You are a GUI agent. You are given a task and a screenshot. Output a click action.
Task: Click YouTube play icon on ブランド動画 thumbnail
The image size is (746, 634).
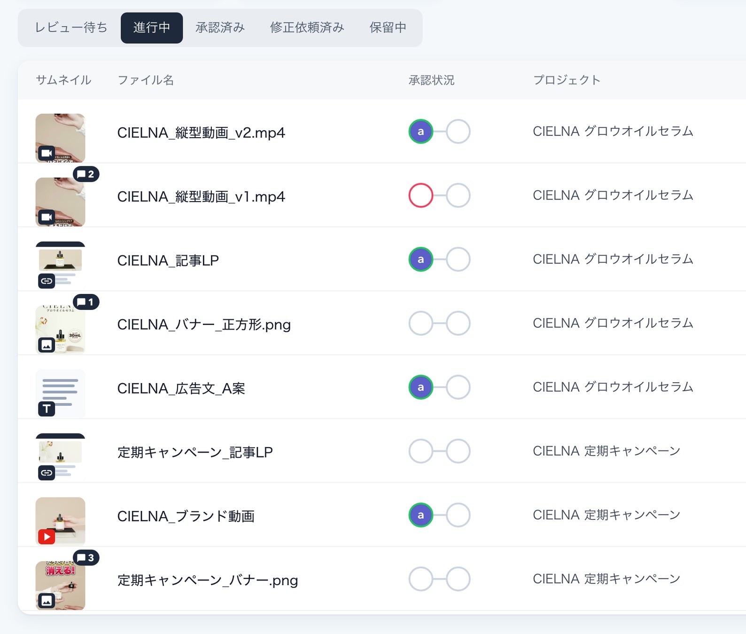tap(47, 537)
